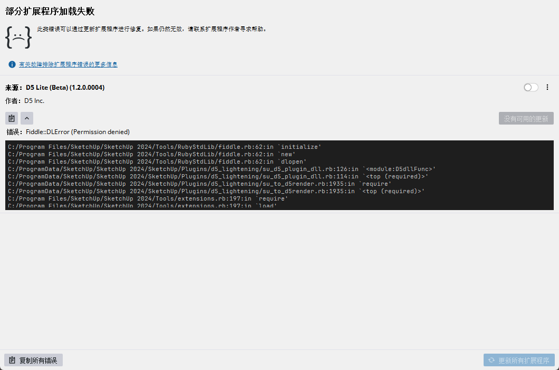
Task: Open the three-dot menu for D5 Lite
Action: coord(547,88)
